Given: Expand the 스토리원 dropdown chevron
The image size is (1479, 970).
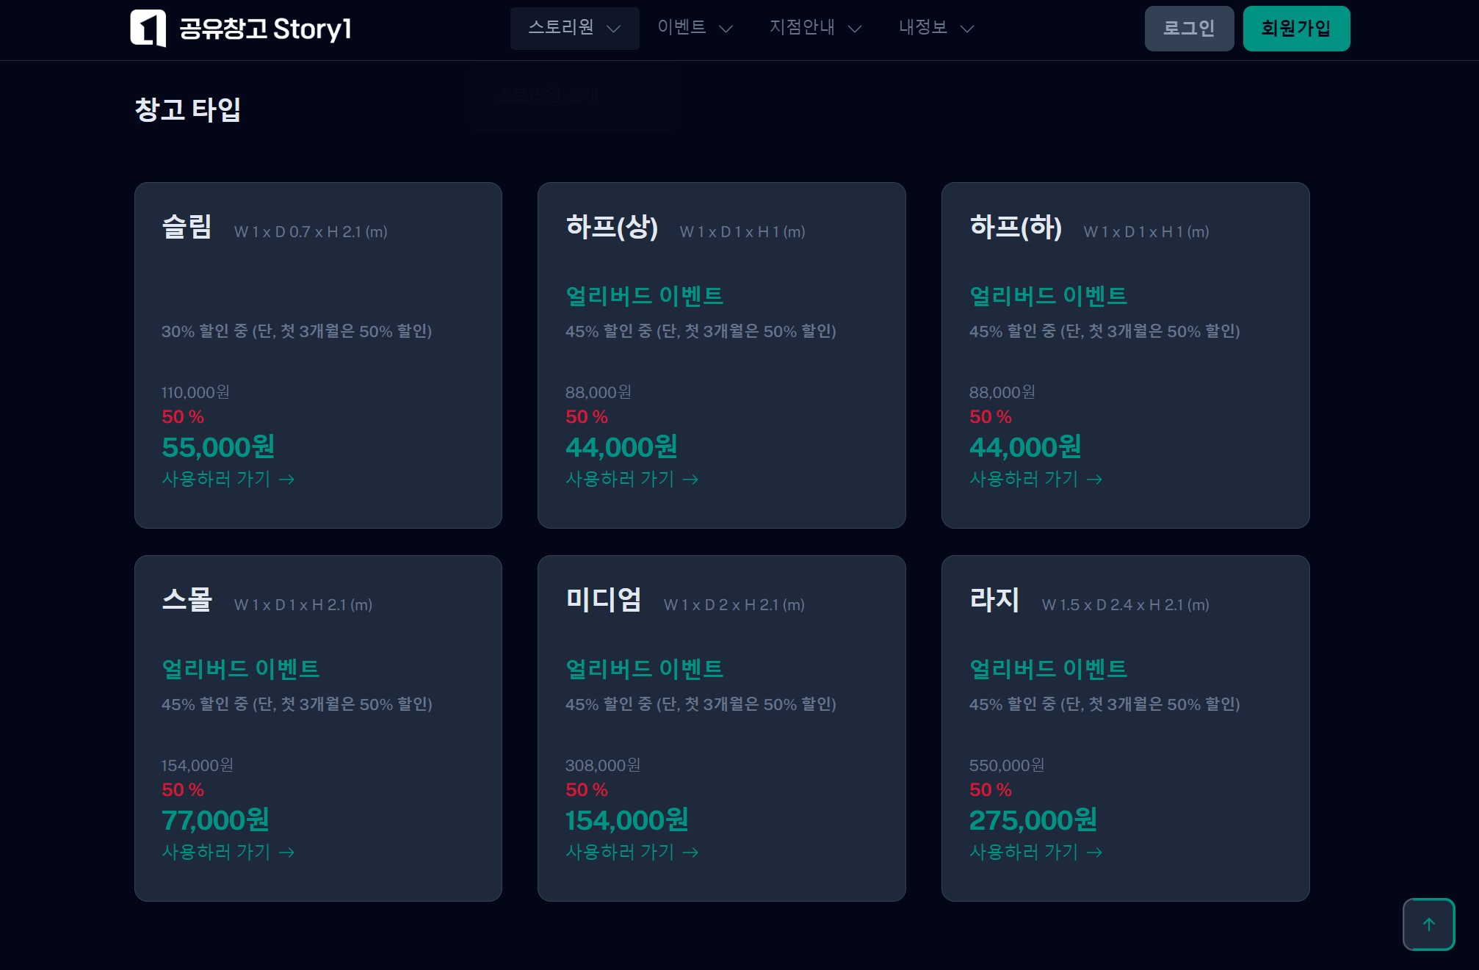Looking at the screenshot, I should pyautogui.click(x=614, y=29).
